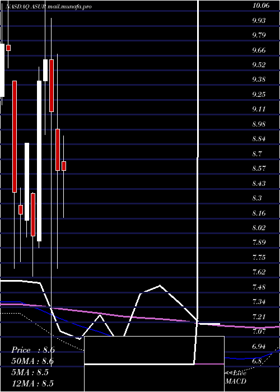Click the 9.79 price axis label
Image resolution: width=280 pixels, height=392 pixels.
[259, 35]
